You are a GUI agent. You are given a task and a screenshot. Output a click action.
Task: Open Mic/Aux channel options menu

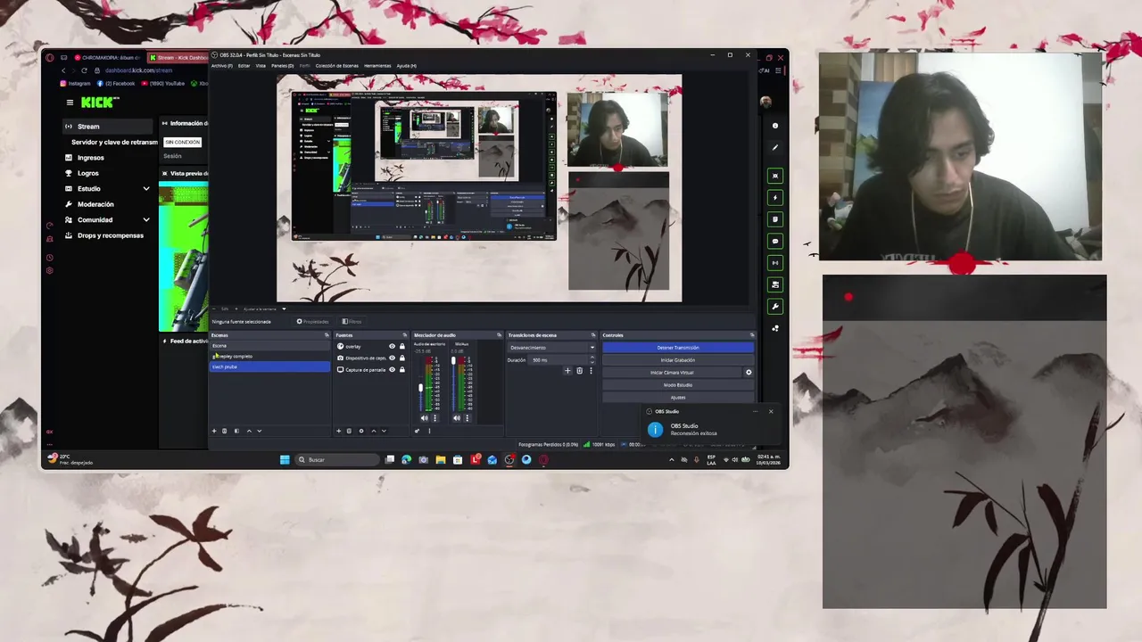tap(468, 418)
